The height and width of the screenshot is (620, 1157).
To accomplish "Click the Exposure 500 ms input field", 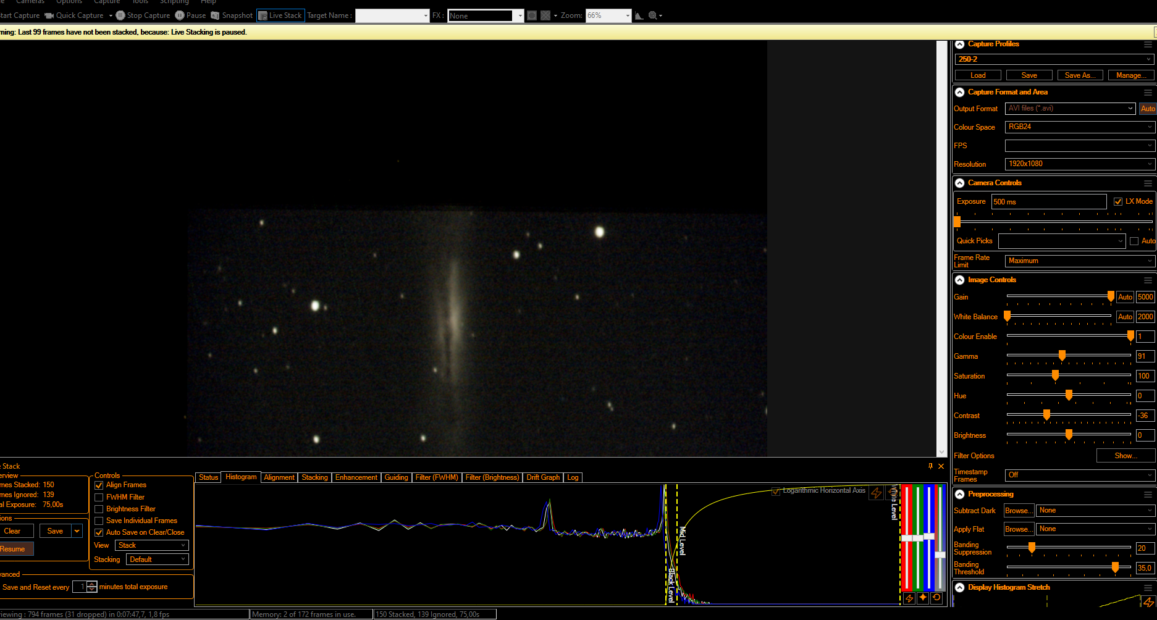I will (1048, 202).
